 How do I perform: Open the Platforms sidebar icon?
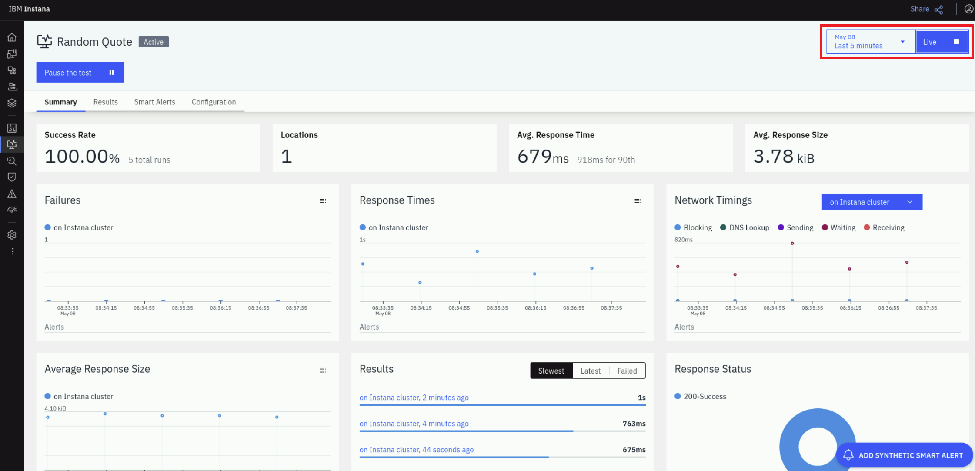pos(12,87)
